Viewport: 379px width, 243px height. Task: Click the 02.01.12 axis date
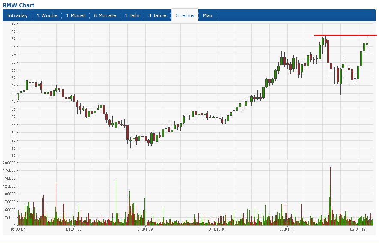(x=358, y=229)
